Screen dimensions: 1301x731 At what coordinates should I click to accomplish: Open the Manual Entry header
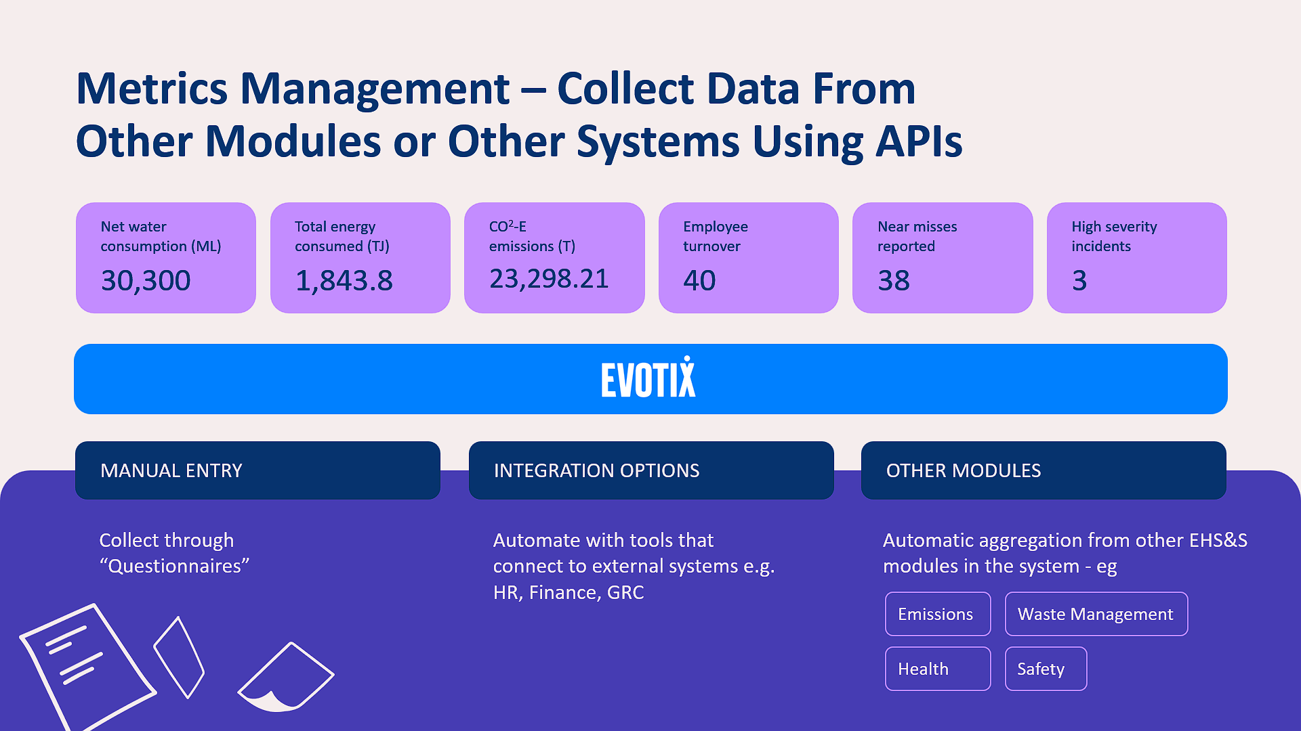tap(257, 470)
